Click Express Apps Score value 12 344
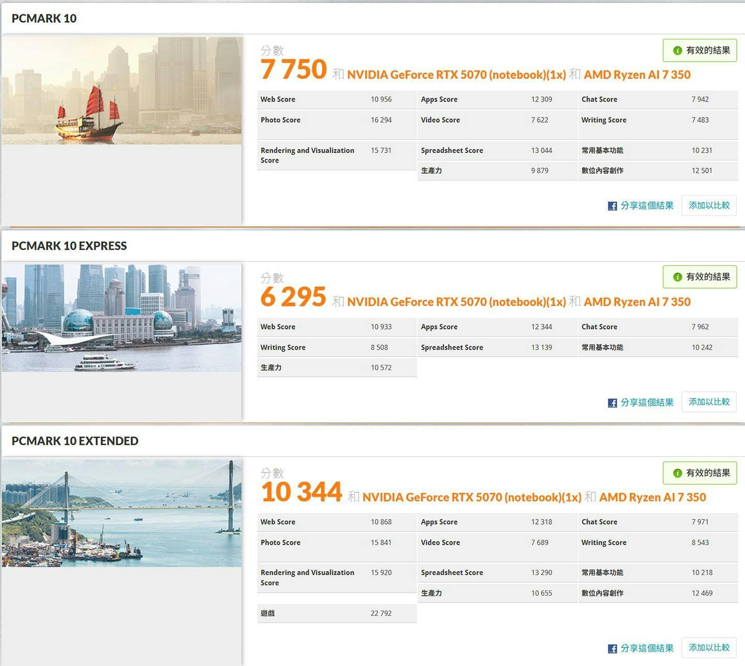This screenshot has height=666, width=745. pos(542,327)
